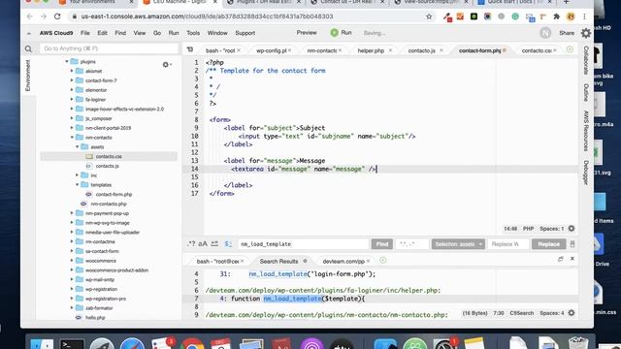This screenshot has height=349, width=621.
Task: Open search results pane settings gear
Action: coord(572,313)
